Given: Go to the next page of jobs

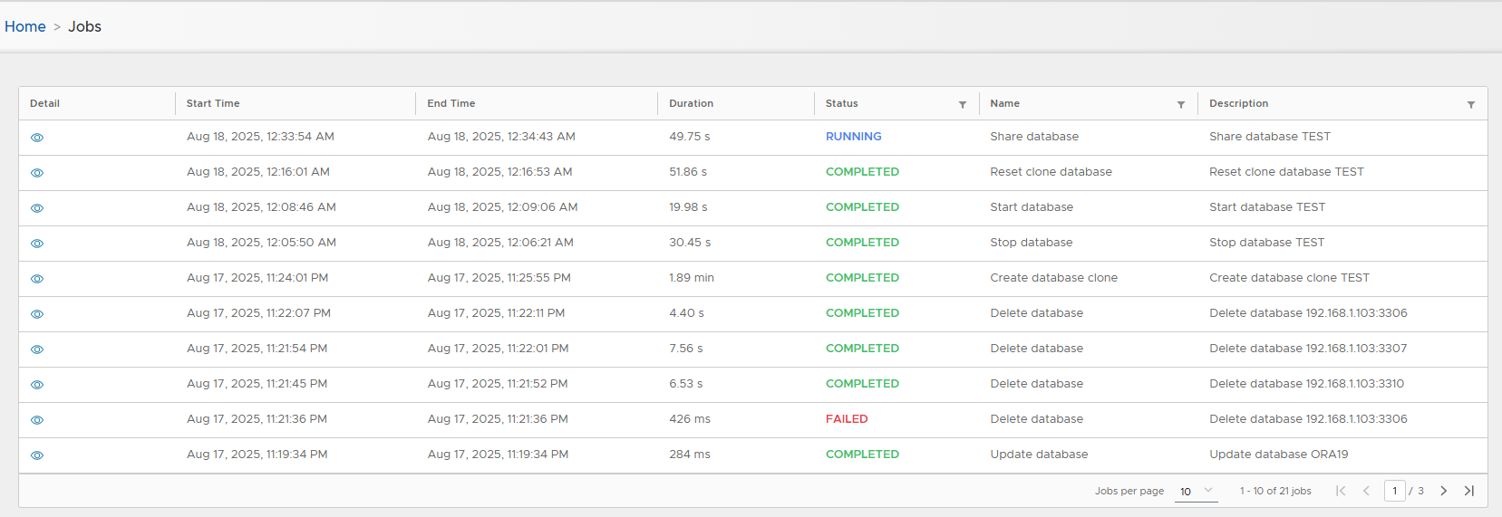Looking at the screenshot, I should click(x=1443, y=491).
